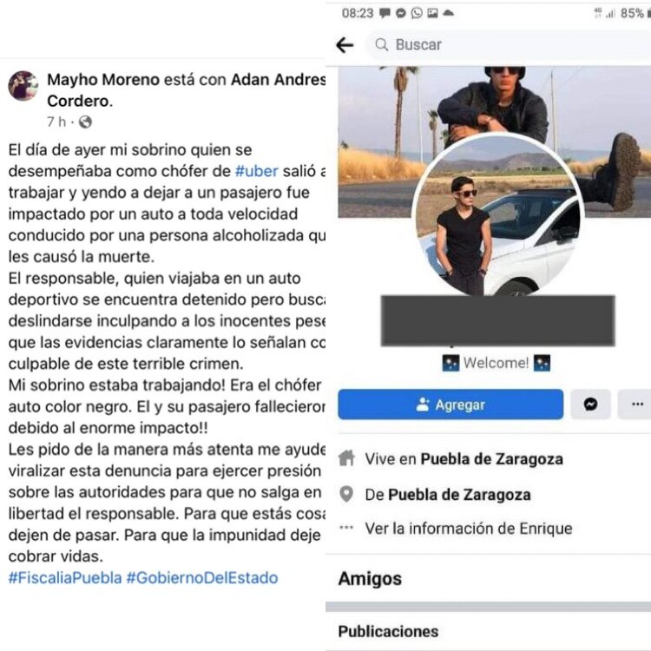Viewport: 651px width, 651px height.
Task: Click the location pin icon beside De
Action: (x=346, y=494)
